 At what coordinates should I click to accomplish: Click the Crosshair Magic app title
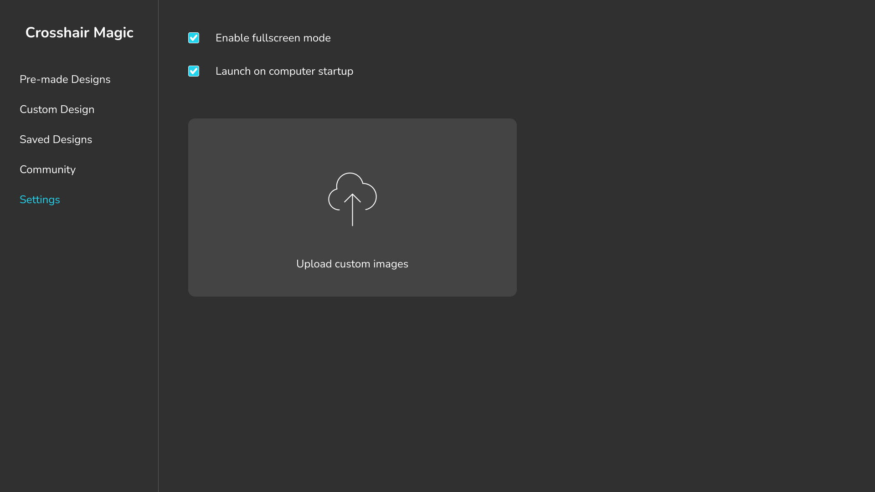pos(79,32)
